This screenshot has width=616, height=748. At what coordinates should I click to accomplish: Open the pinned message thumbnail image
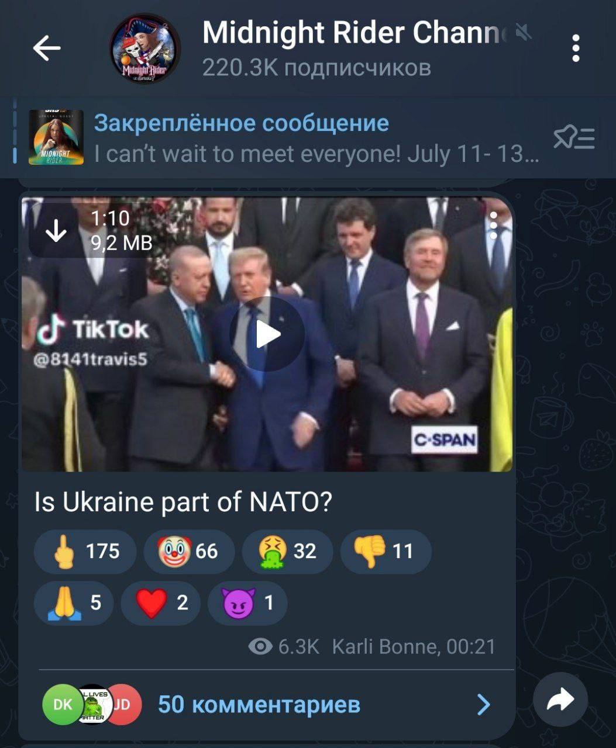[x=56, y=138]
